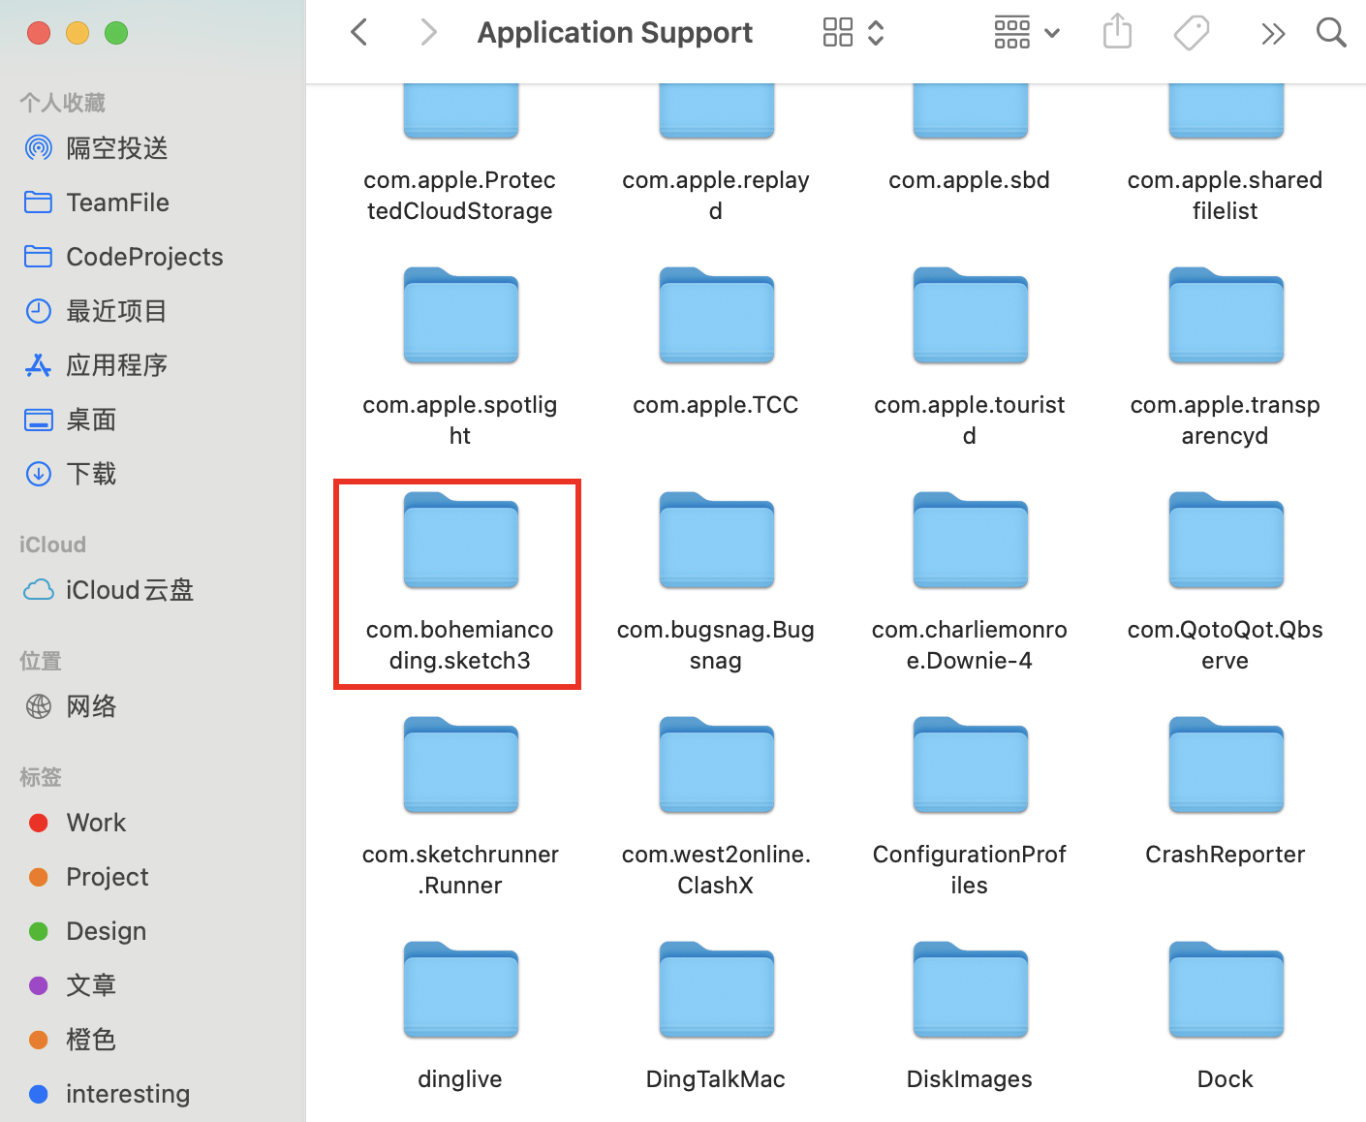Click the yellow minimize window button
This screenshot has width=1366, height=1122.
tap(78, 33)
